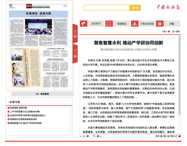
Task: Click the article pane vertical scrollbar
Action: click(x=179, y=75)
